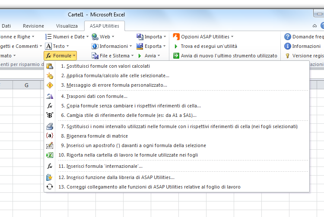The width and height of the screenshot is (324, 217).
Task: Click the {a} array formula icon
Action: point(50,136)
